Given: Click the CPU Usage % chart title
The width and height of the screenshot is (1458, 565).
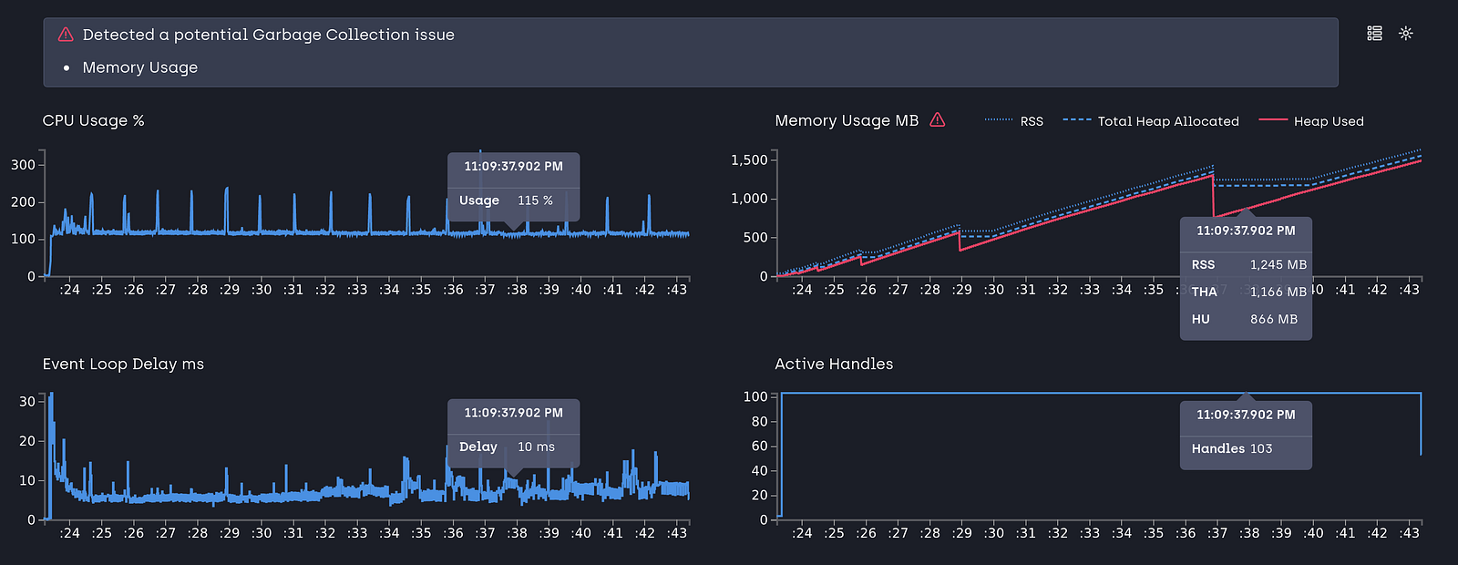Looking at the screenshot, I should (x=94, y=120).
